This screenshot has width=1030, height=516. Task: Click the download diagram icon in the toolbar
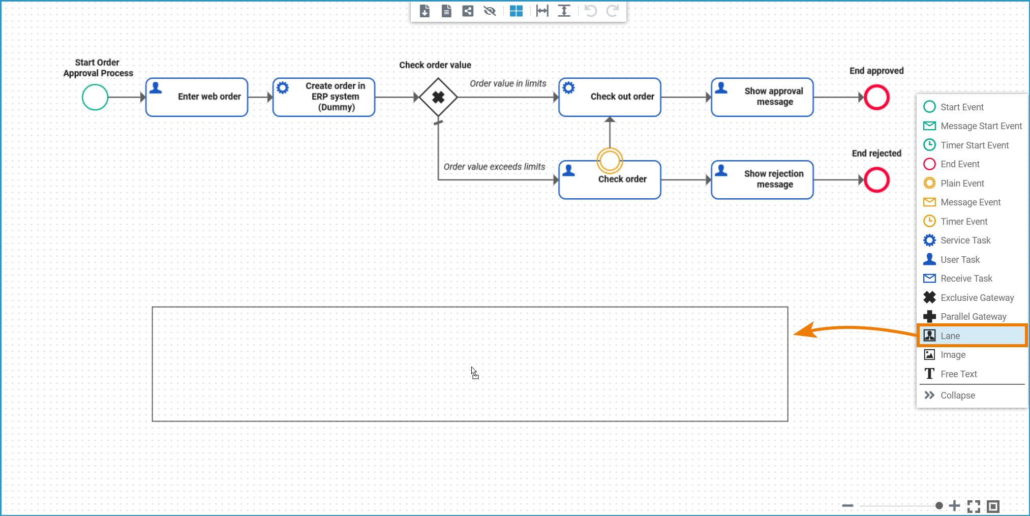click(x=425, y=11)
